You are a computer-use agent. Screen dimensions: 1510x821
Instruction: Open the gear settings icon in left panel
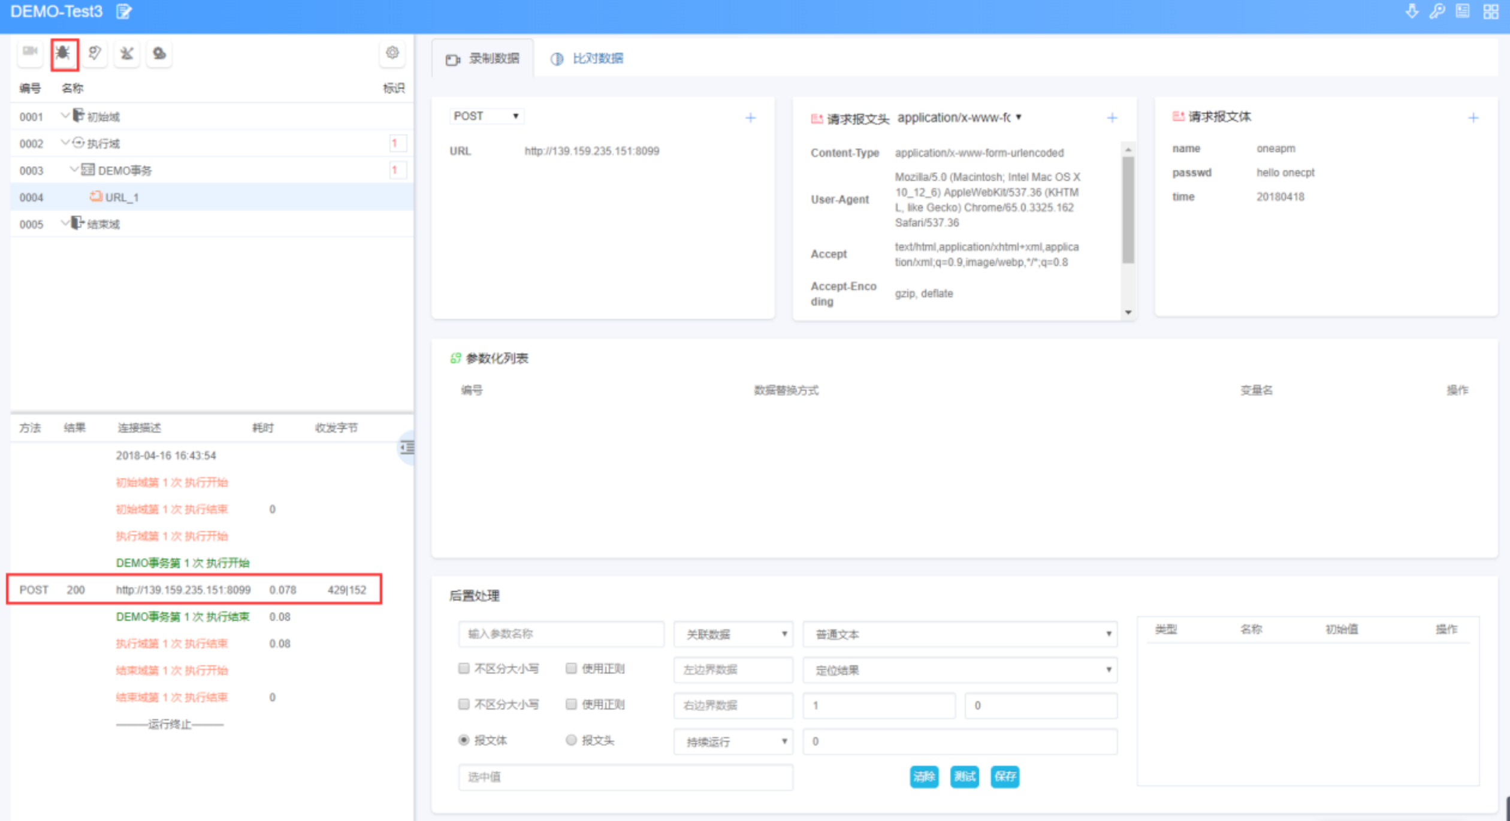point(392,53)
